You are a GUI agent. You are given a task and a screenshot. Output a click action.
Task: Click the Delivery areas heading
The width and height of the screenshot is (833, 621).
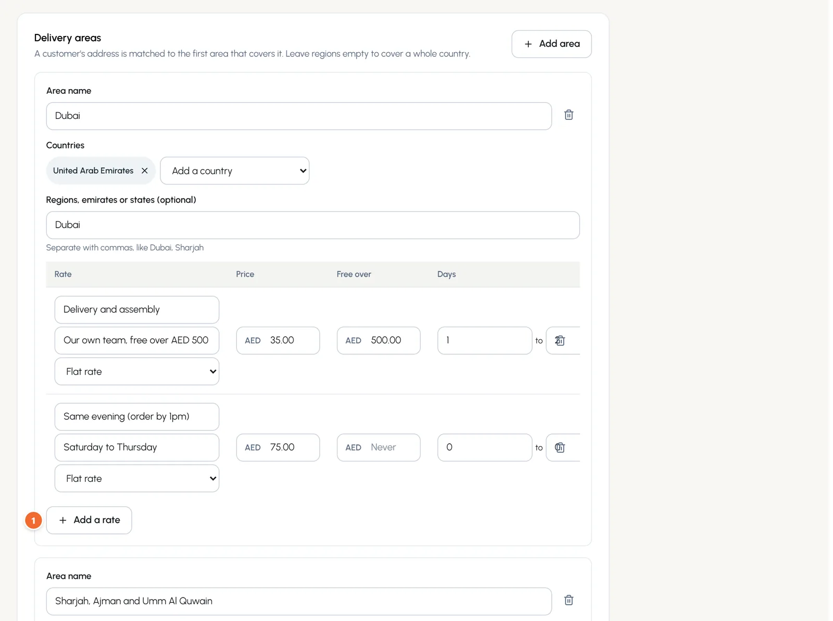pos(68,38)
